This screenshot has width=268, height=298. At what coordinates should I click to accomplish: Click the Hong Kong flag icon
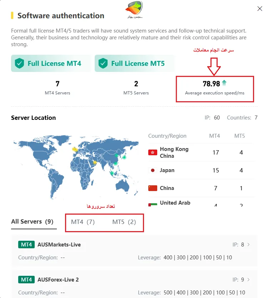[x=153, y=152]
